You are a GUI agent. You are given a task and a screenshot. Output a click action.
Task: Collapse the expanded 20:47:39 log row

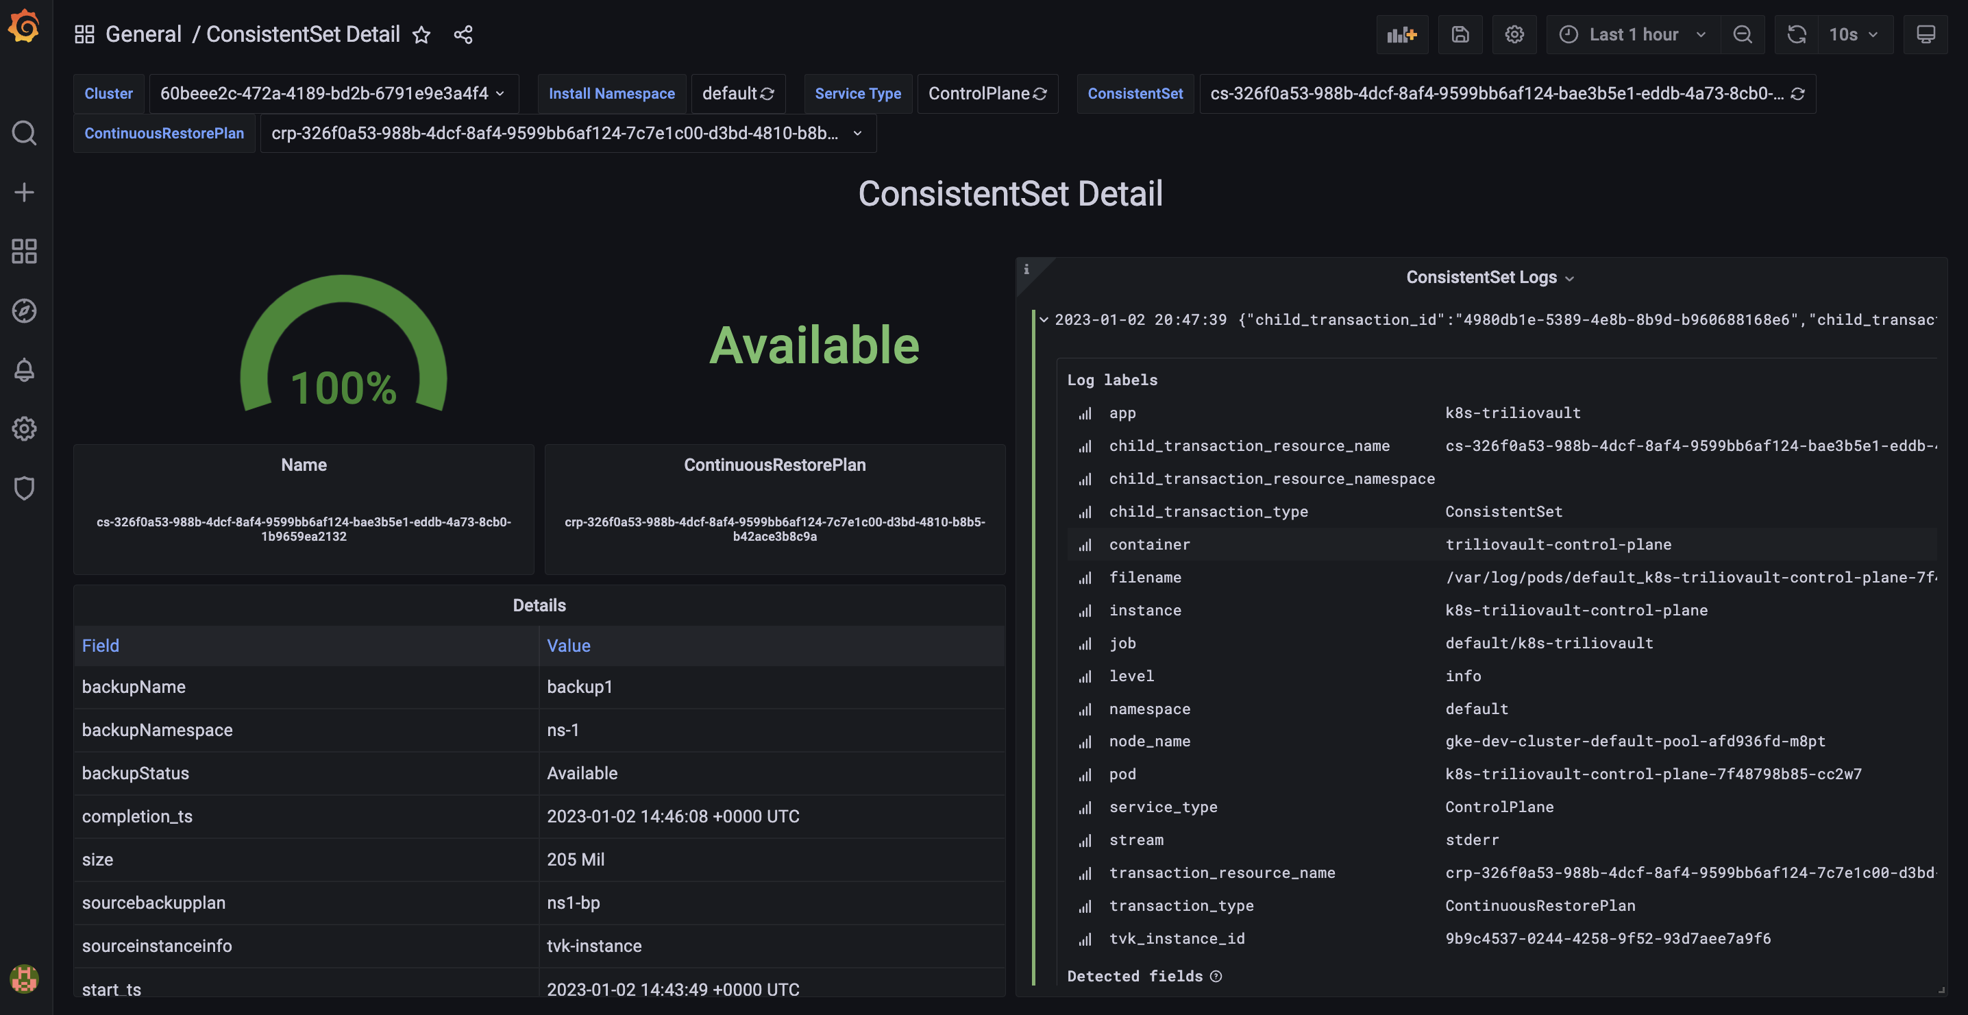[1044, 319]
